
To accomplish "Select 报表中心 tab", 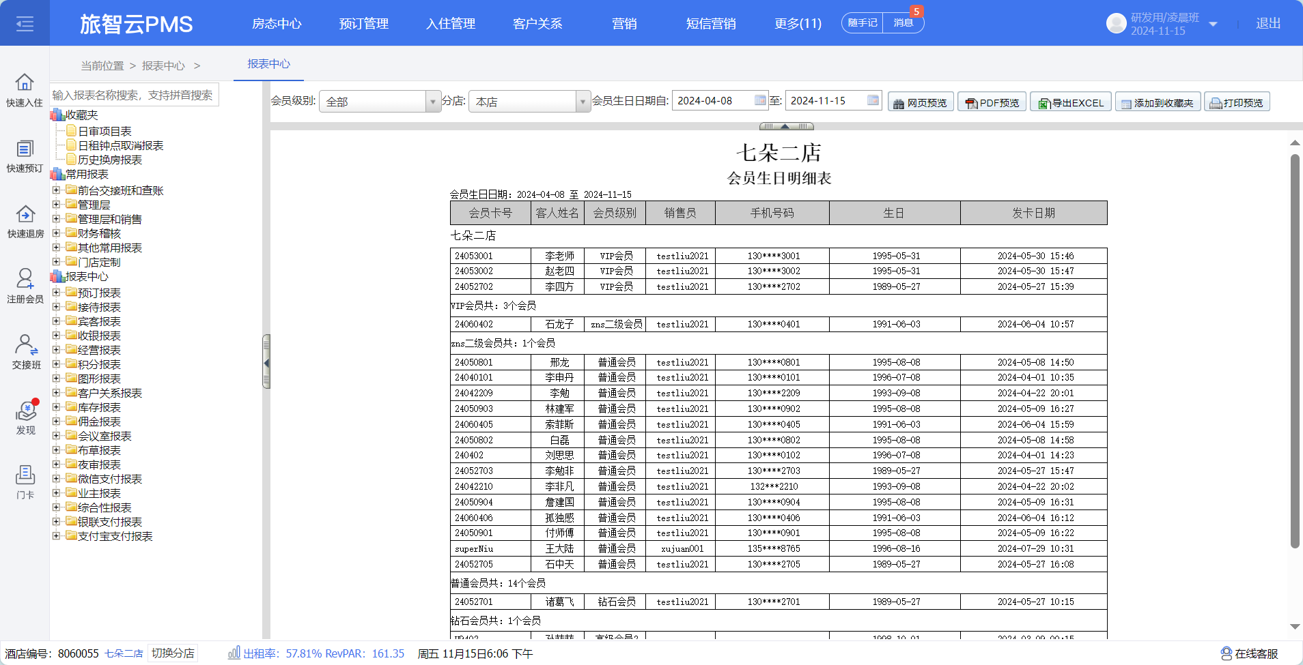I will [269, 63].
